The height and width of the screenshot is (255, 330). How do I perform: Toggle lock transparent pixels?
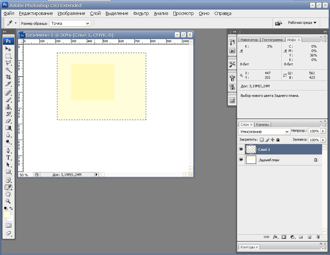(262, 139)
